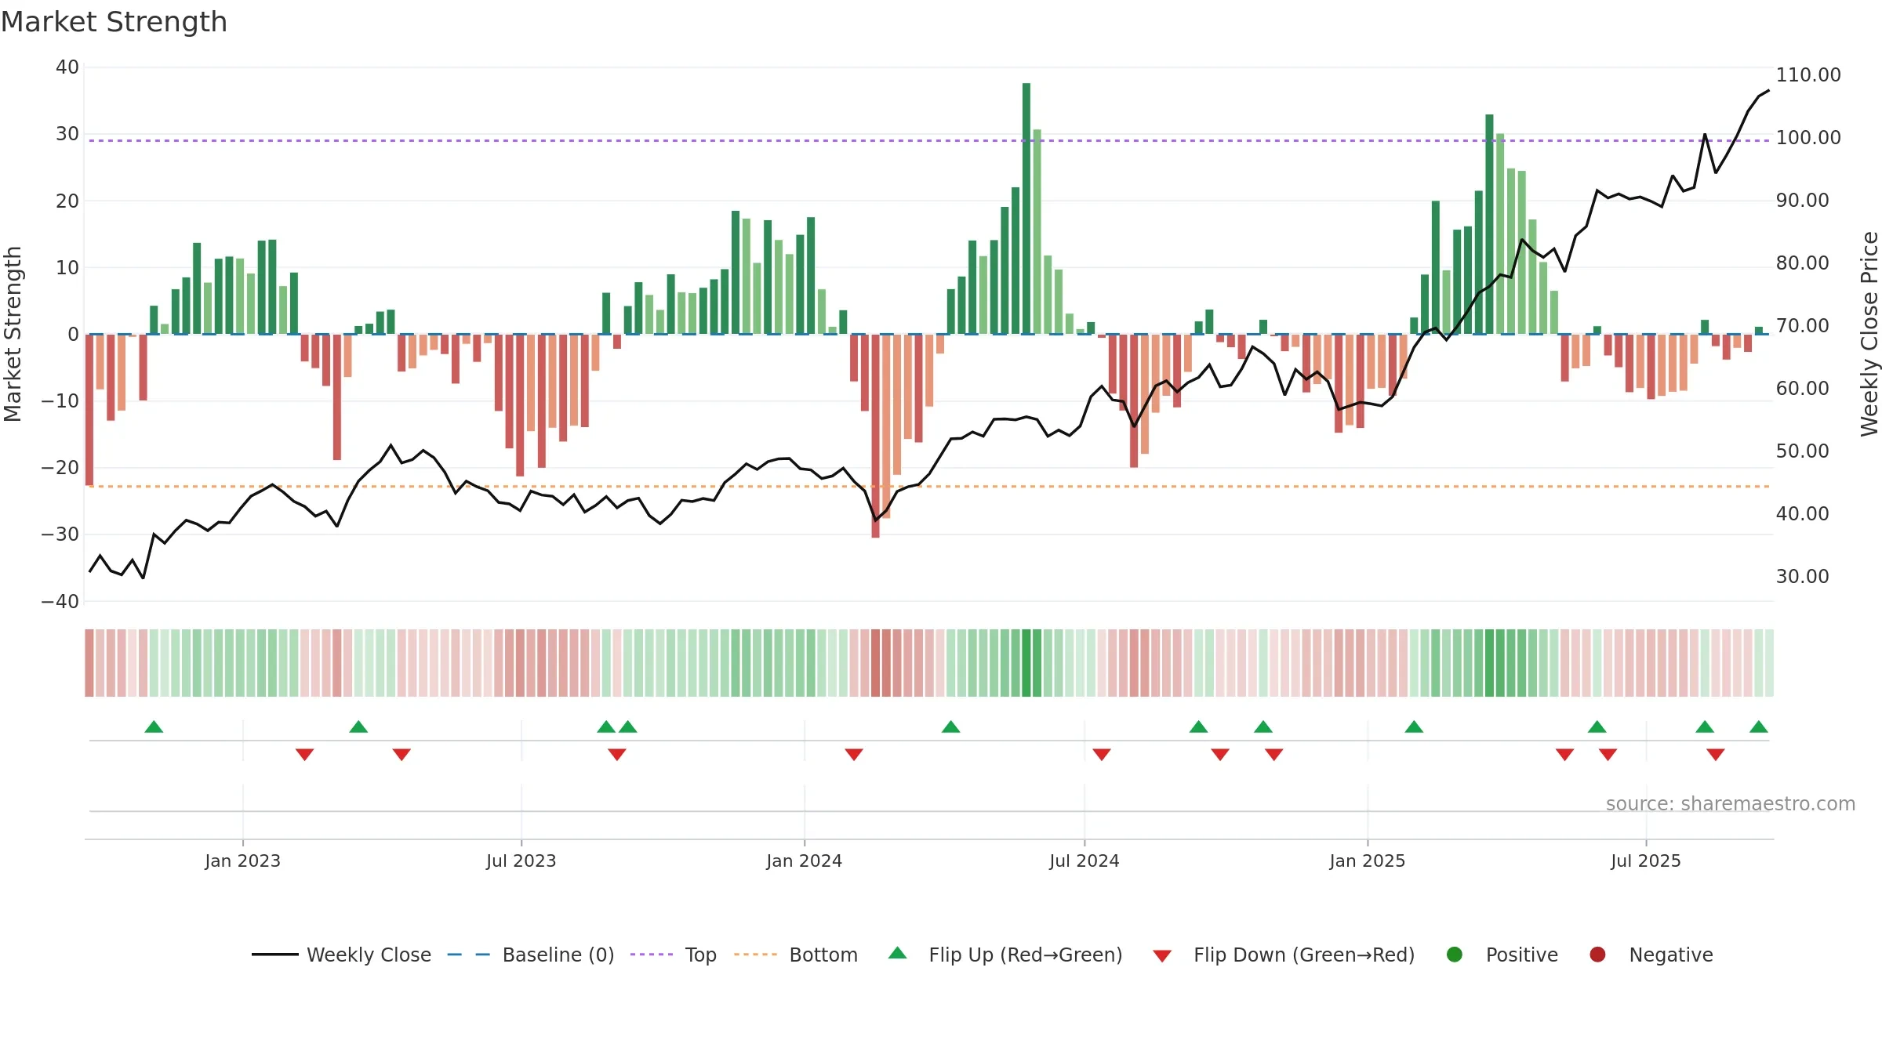
Task: Click the left axis tick value '−40'
Action: click(x=60, y=602)
